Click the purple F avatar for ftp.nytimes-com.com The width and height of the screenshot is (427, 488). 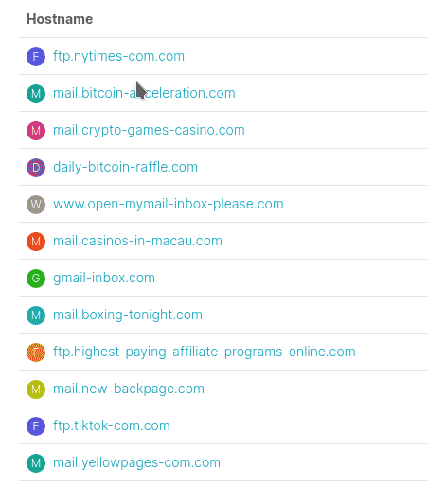pyautogui.click(x=36, y=57)
